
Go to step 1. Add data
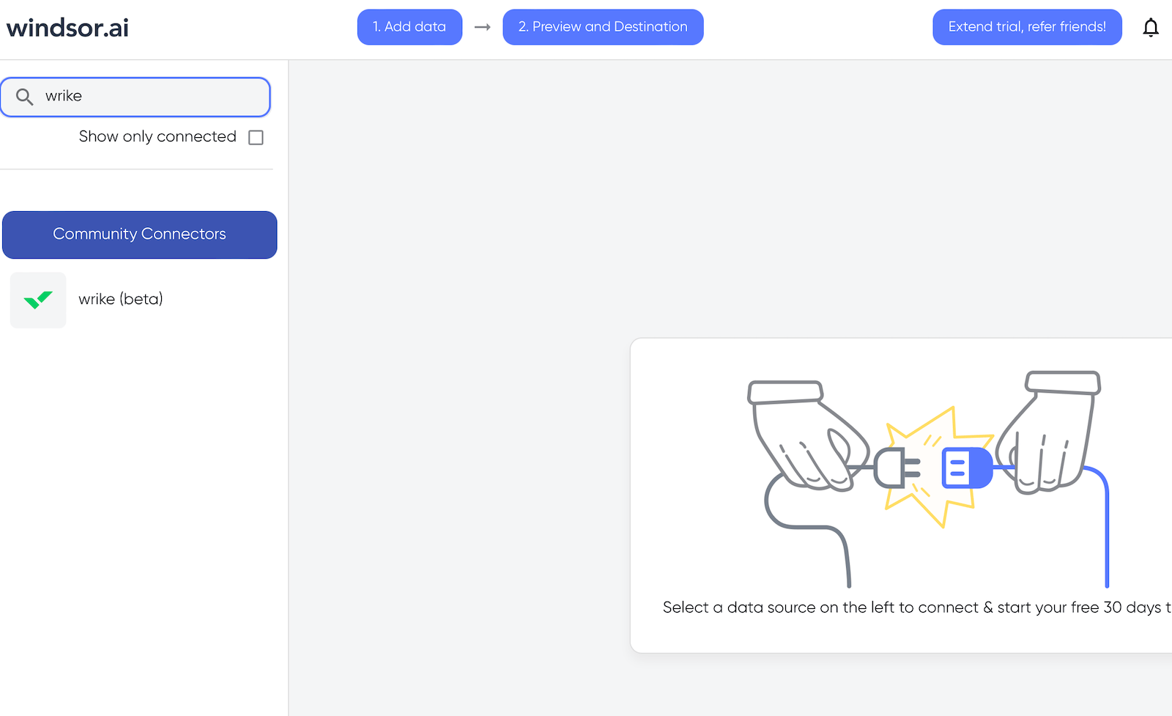[x=409, y=27]
